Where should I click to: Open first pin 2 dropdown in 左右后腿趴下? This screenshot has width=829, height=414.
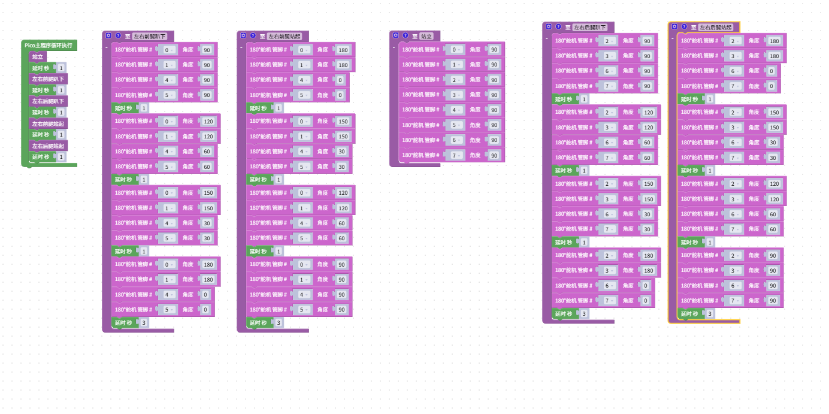point(609,41)
